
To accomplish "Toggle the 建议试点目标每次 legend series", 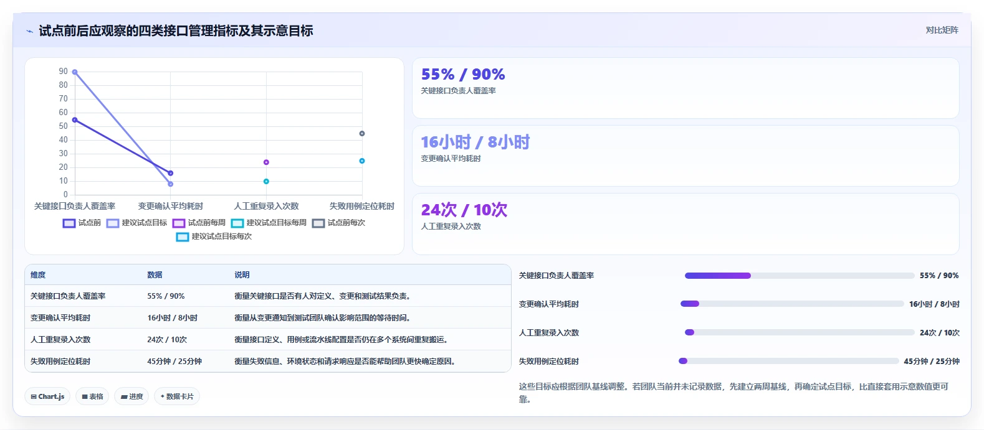I will click(x=214, y=236).
